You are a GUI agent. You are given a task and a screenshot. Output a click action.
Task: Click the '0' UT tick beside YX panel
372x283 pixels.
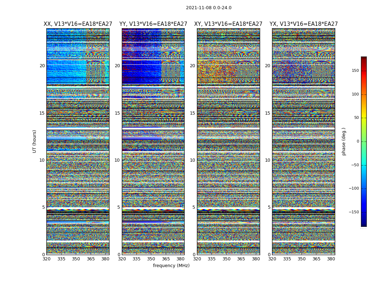(269, 255)
